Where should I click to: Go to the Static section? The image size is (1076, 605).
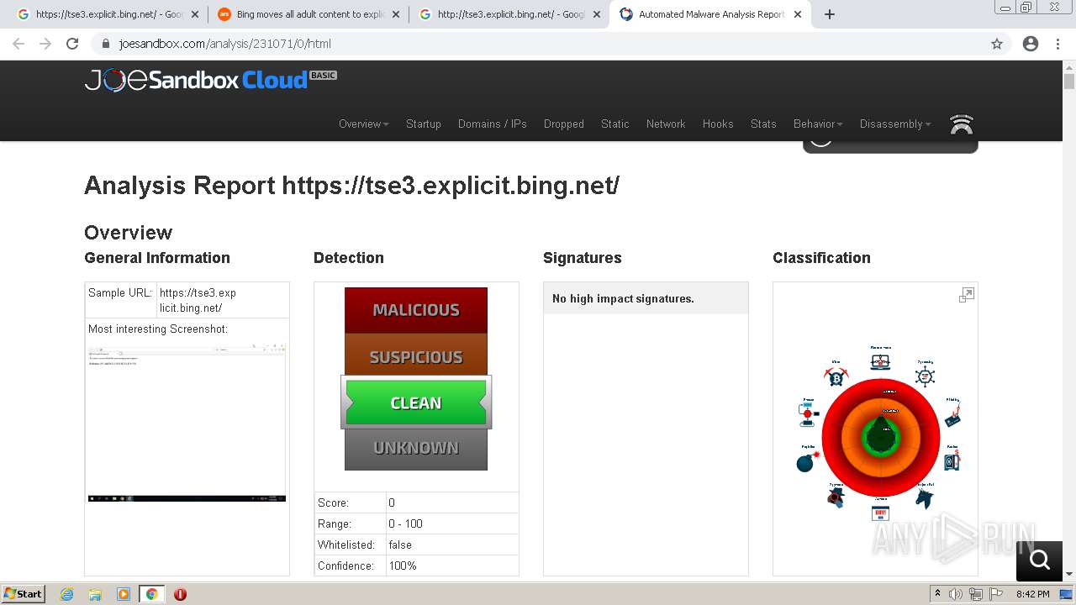coord(615,124)
